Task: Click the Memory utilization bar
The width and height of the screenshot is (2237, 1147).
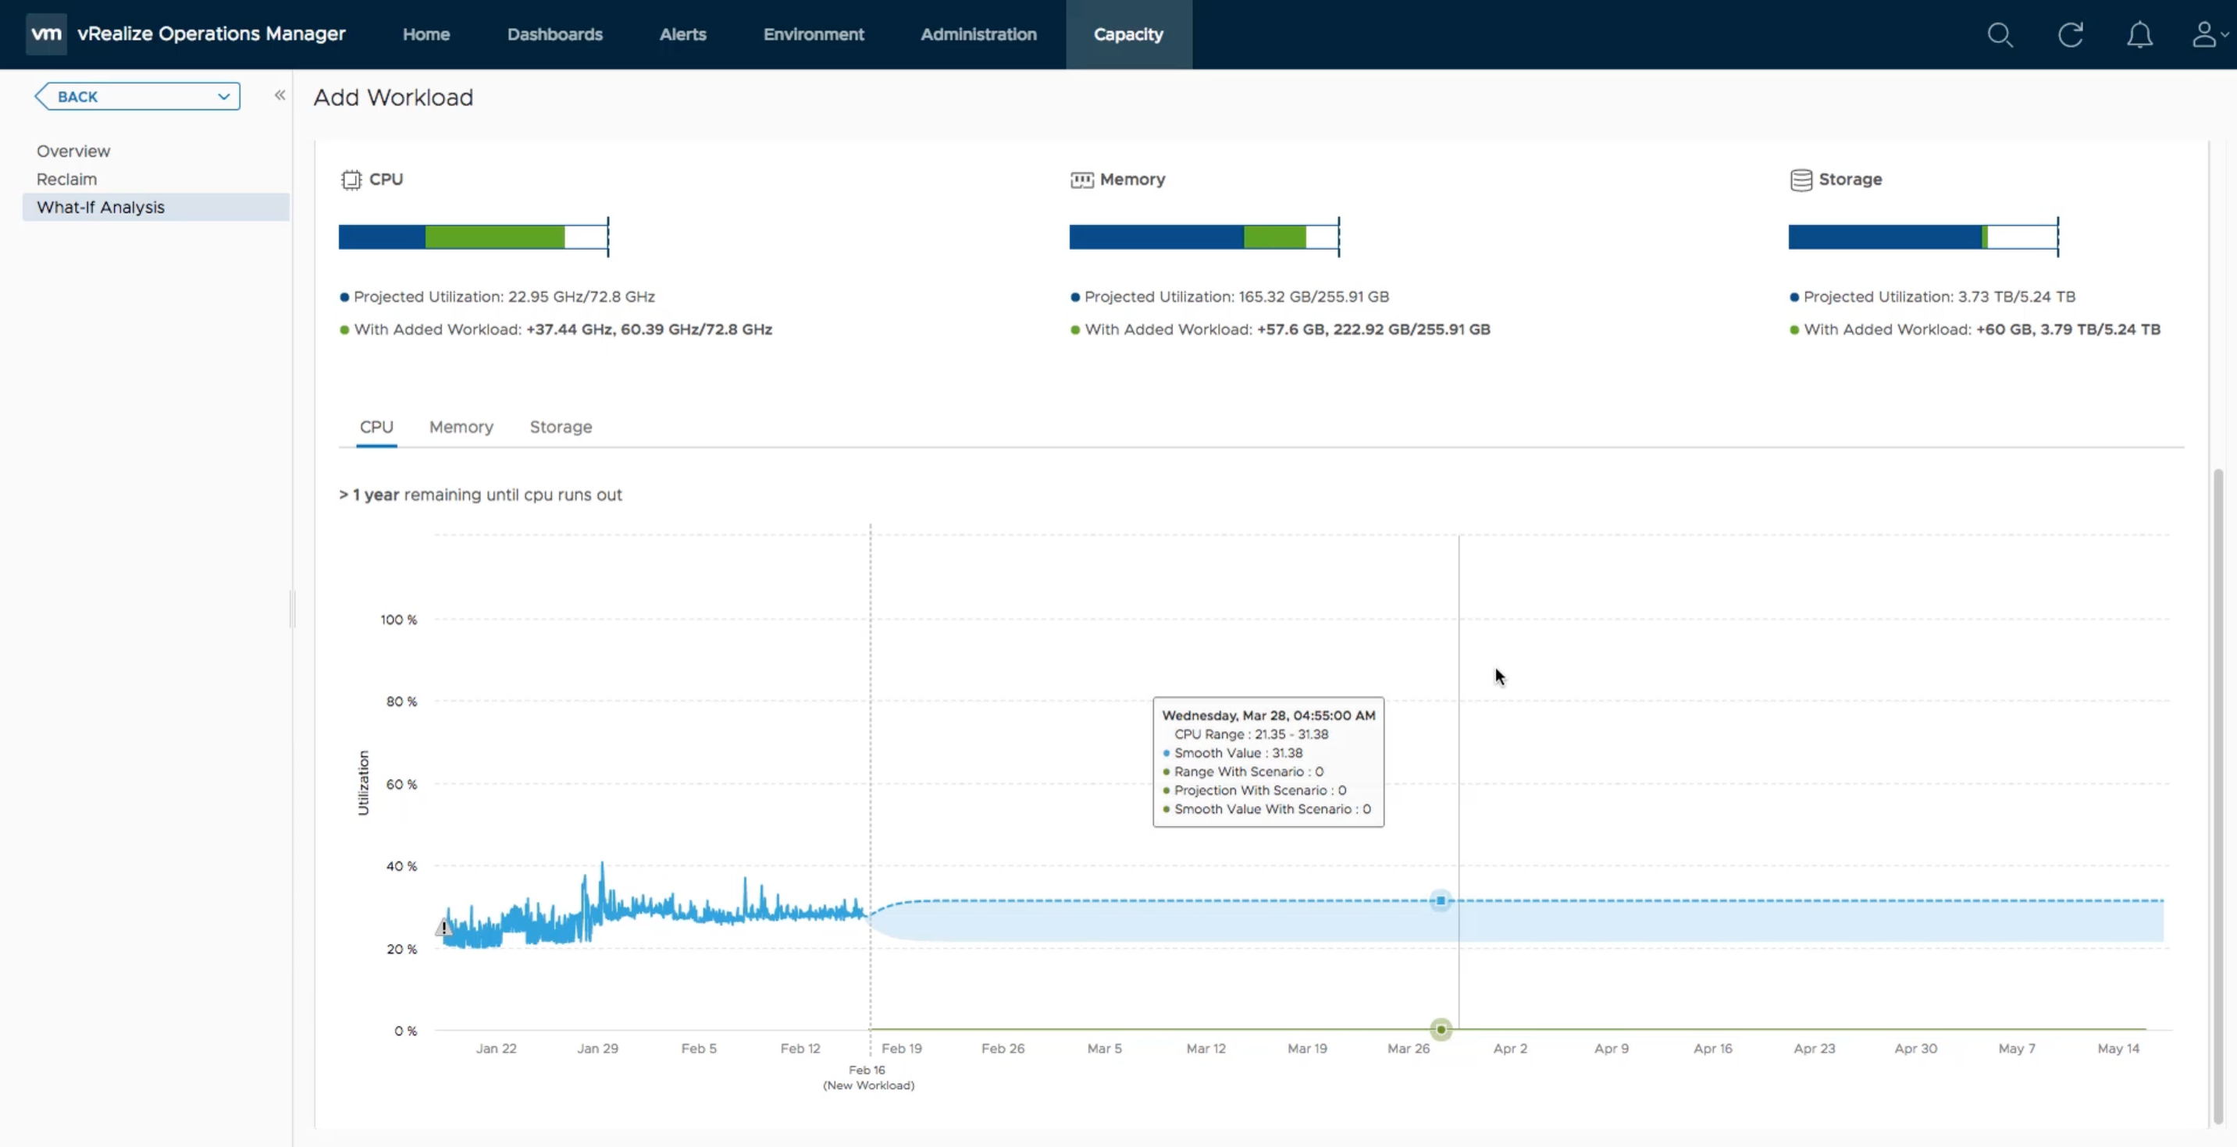Action: pos(1205,237)
